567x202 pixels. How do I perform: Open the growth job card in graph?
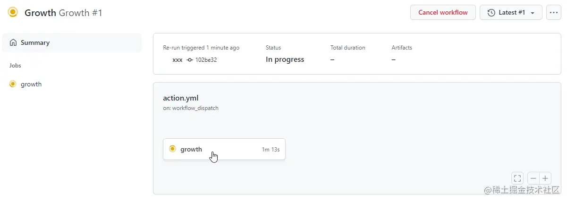224,149
